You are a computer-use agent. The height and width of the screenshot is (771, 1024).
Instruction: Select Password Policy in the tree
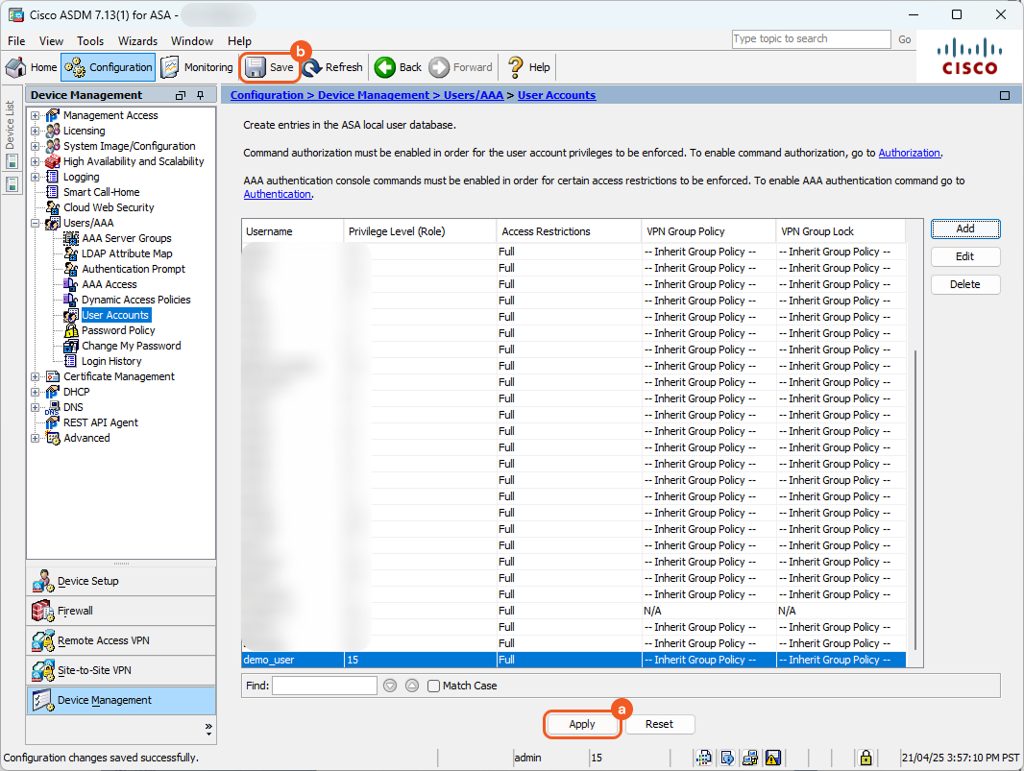pos(118,330)
